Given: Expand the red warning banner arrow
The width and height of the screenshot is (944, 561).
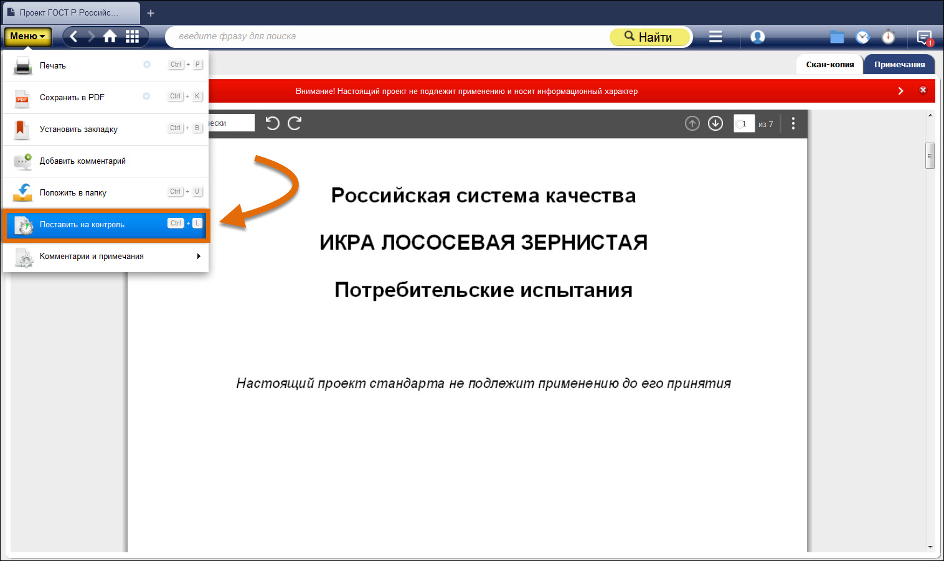Looking at the screenshot, I should [900, 91].
